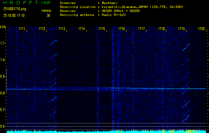
Task: Click the 1714 time marker
Action: click(82, 29)
